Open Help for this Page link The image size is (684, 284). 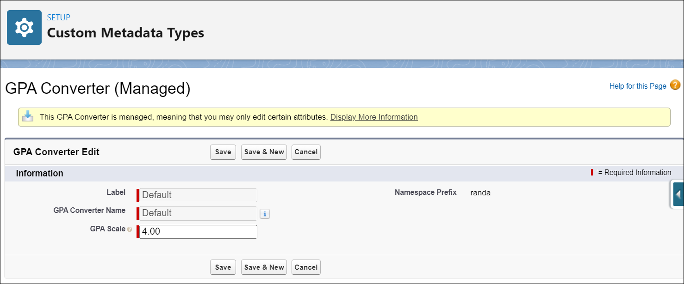638,86
